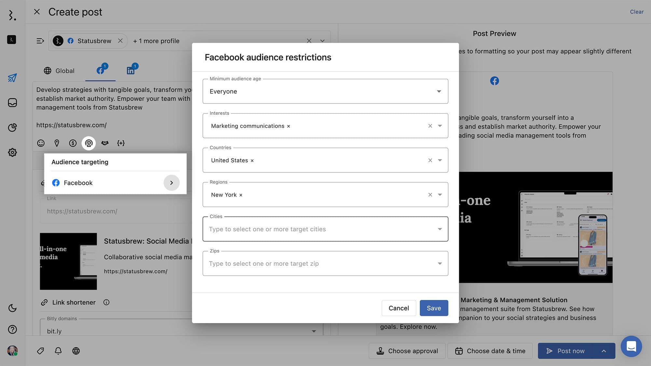651x366 pixels.
Task: Open the chat support widget
Action: pyautogui.click(x=631, y=346)
